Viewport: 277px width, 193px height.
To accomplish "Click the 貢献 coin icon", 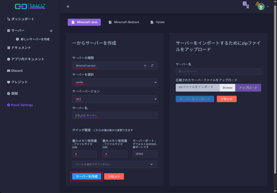I will (x=8, y=94).
